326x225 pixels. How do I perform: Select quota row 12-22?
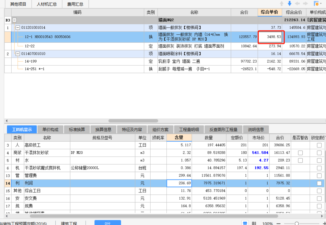tap(30, 46)
